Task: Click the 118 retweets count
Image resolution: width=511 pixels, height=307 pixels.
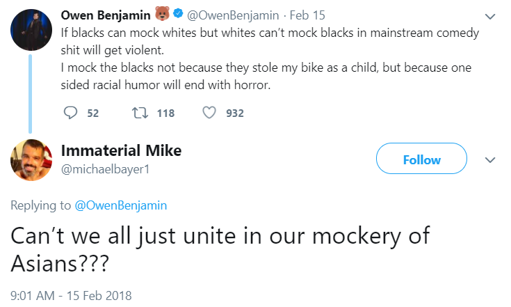Action: coord(165,113)
